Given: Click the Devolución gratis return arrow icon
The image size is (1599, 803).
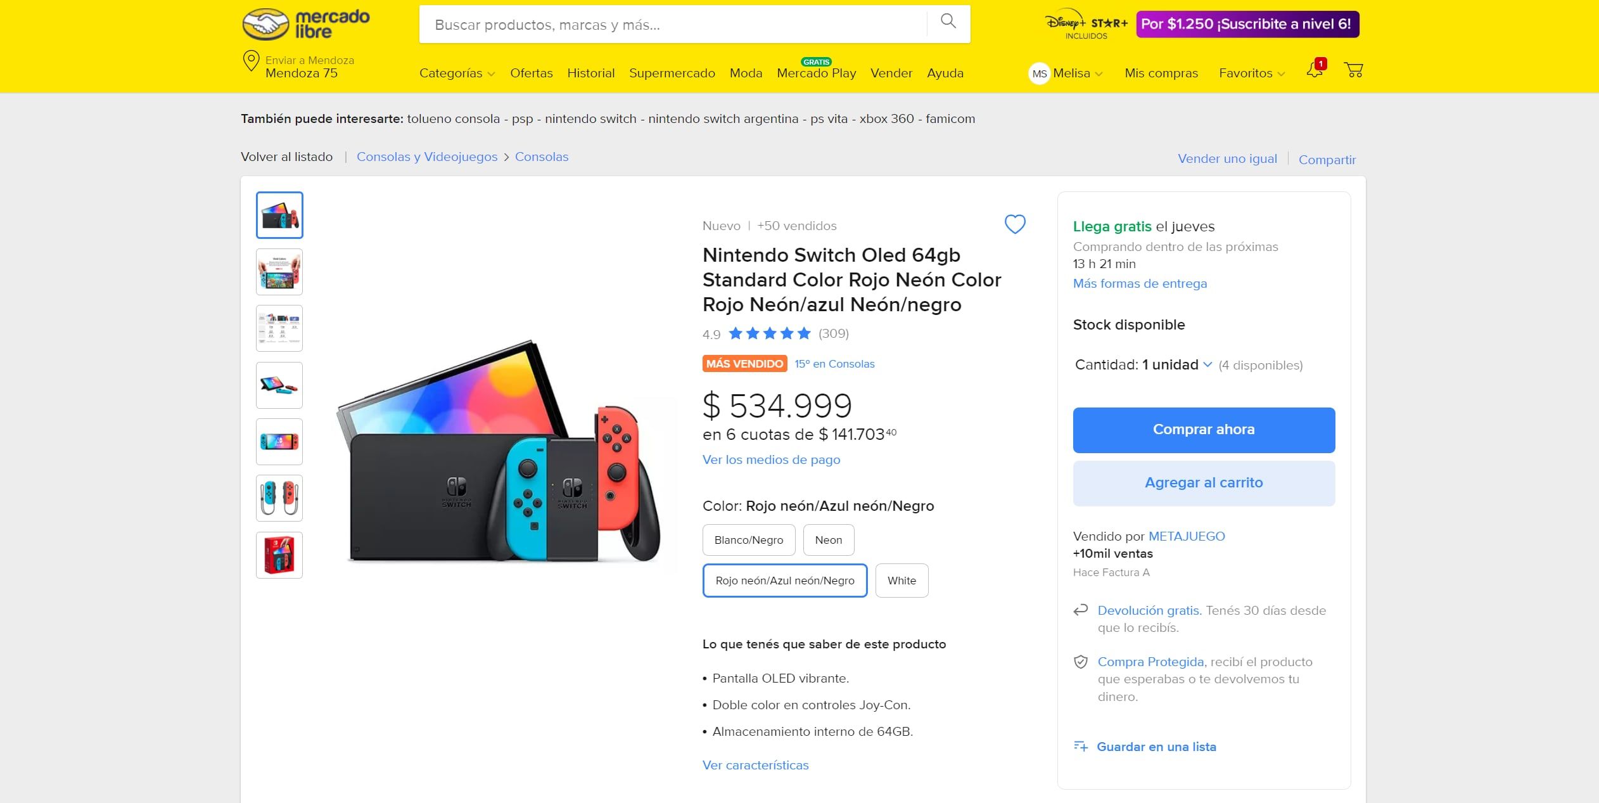Looking at the screenshot, I should (1080, 610).
